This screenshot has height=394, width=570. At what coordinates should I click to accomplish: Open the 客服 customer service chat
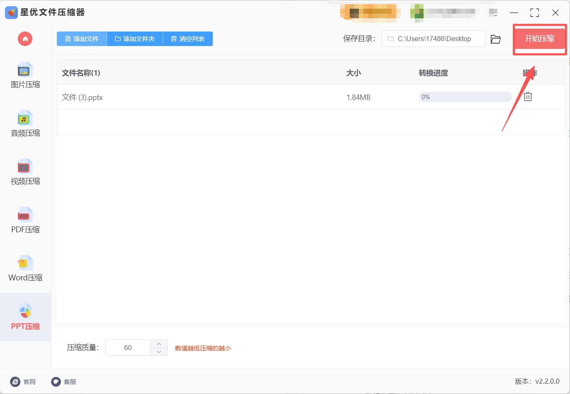coord(55,382)
